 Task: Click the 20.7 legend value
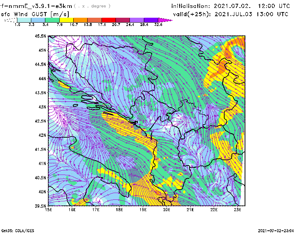[116, 25]
